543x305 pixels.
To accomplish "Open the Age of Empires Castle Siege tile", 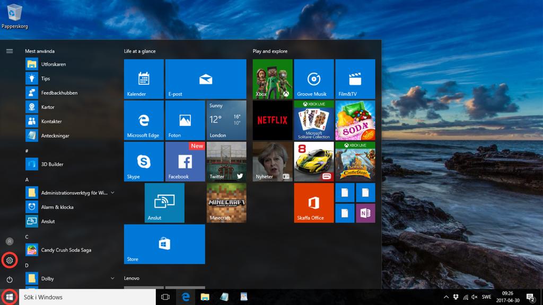I will point(355,162).
